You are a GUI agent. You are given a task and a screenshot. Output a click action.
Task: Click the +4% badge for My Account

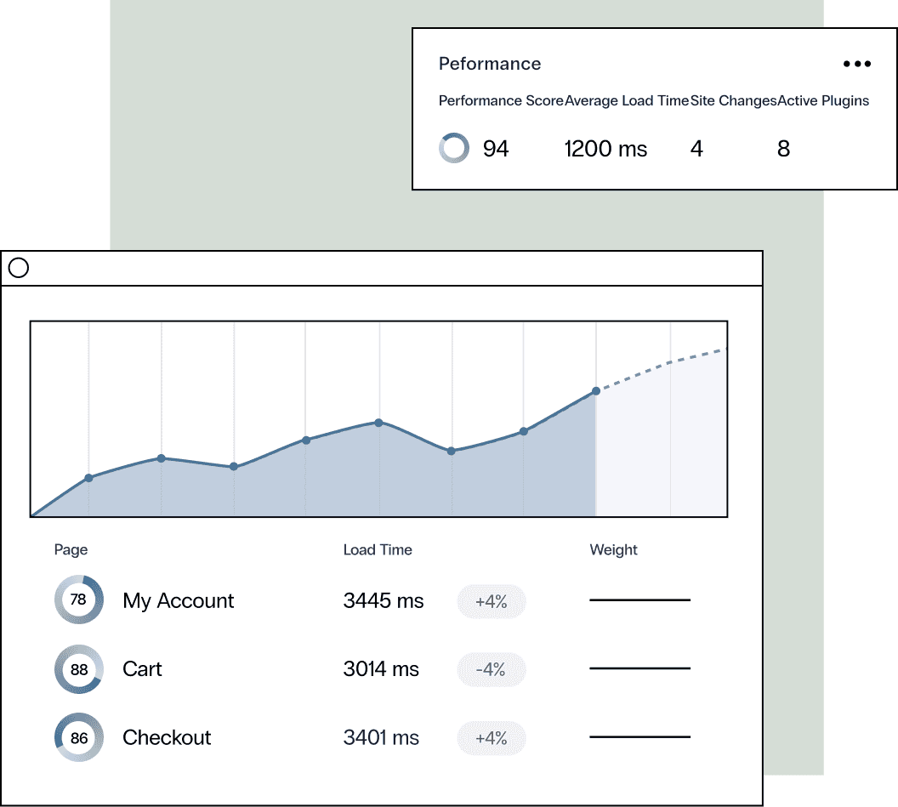pos(492,601)
